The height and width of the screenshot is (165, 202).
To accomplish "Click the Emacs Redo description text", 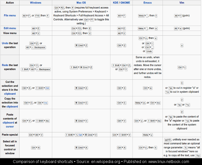I will pos(147,67).
